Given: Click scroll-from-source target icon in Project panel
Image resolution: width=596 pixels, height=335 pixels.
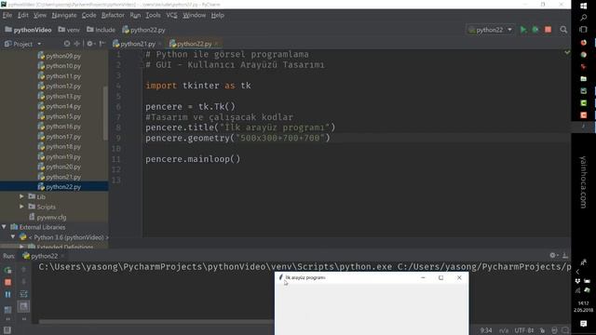Looking at the screenshot, I should 67,44.
